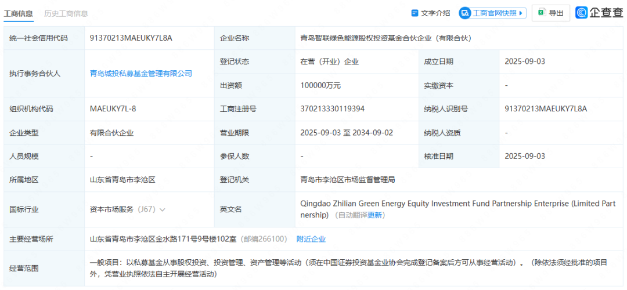Select registration number 370213330119394
Image resolution: width=627 pixels, height=290 pixels.
tap(332, 109)
